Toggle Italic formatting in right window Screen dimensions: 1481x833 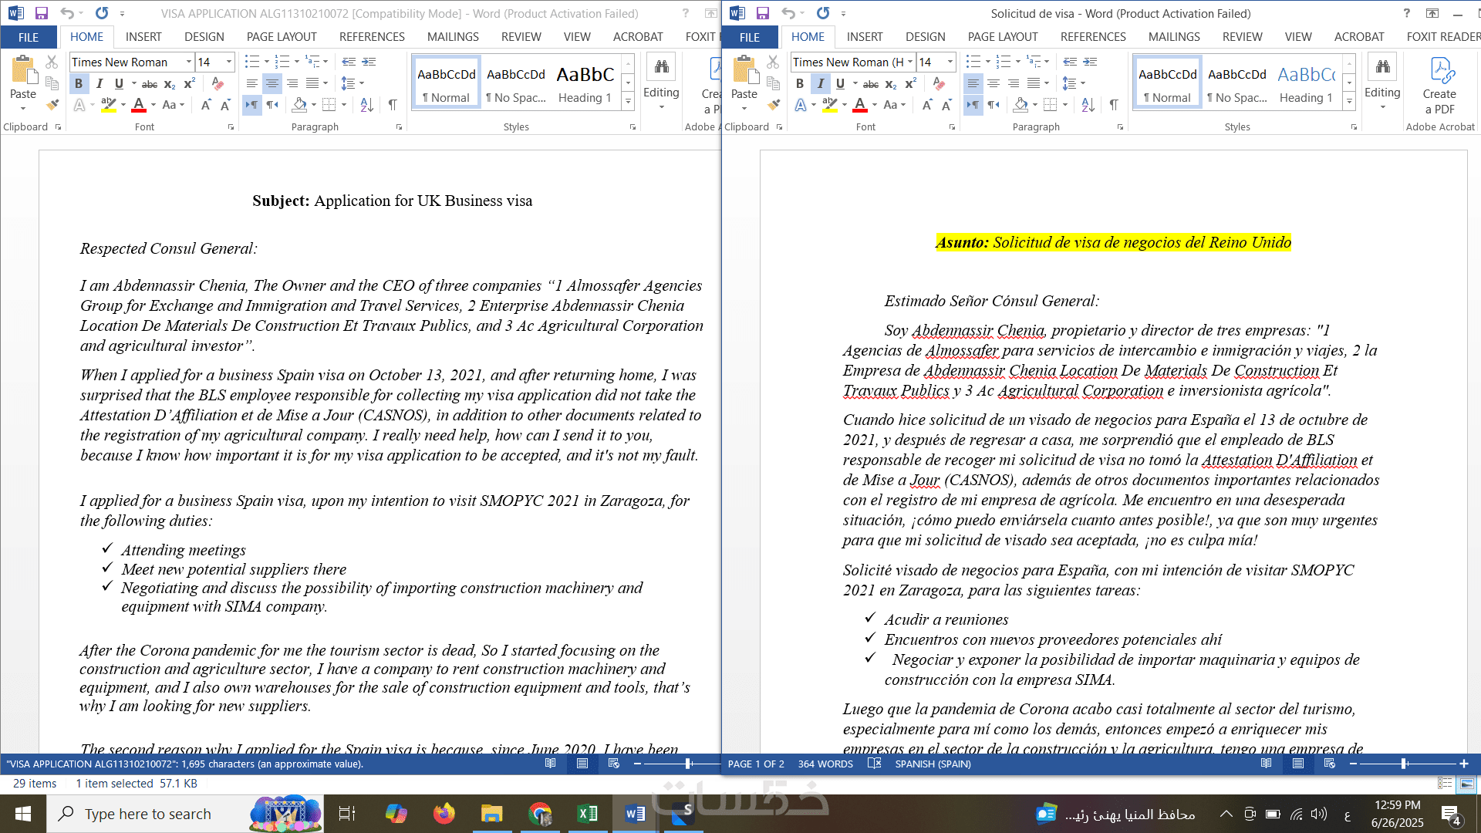[x=820, y=83]
